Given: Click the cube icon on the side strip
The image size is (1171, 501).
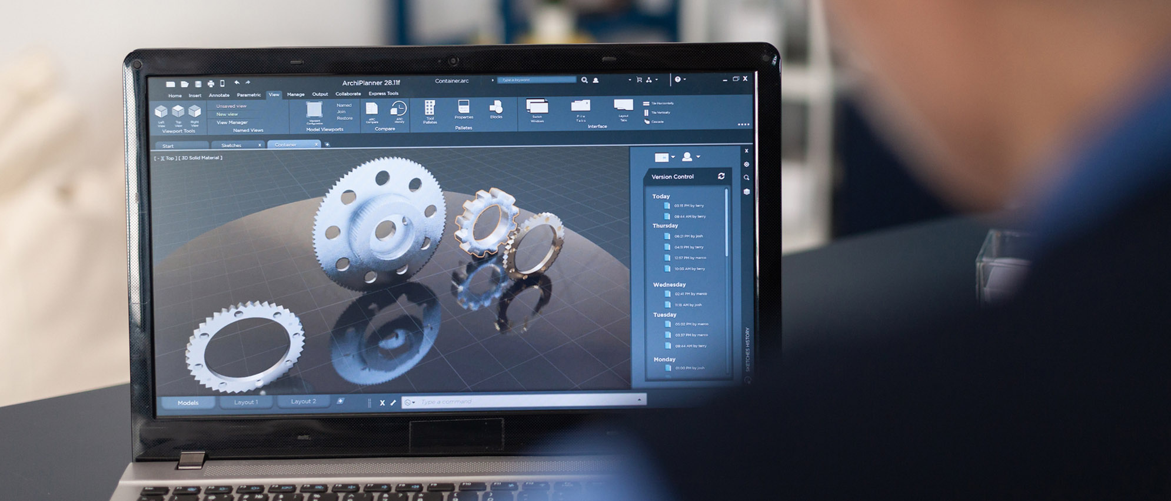Looking at the screenshot, I should 746,192.
